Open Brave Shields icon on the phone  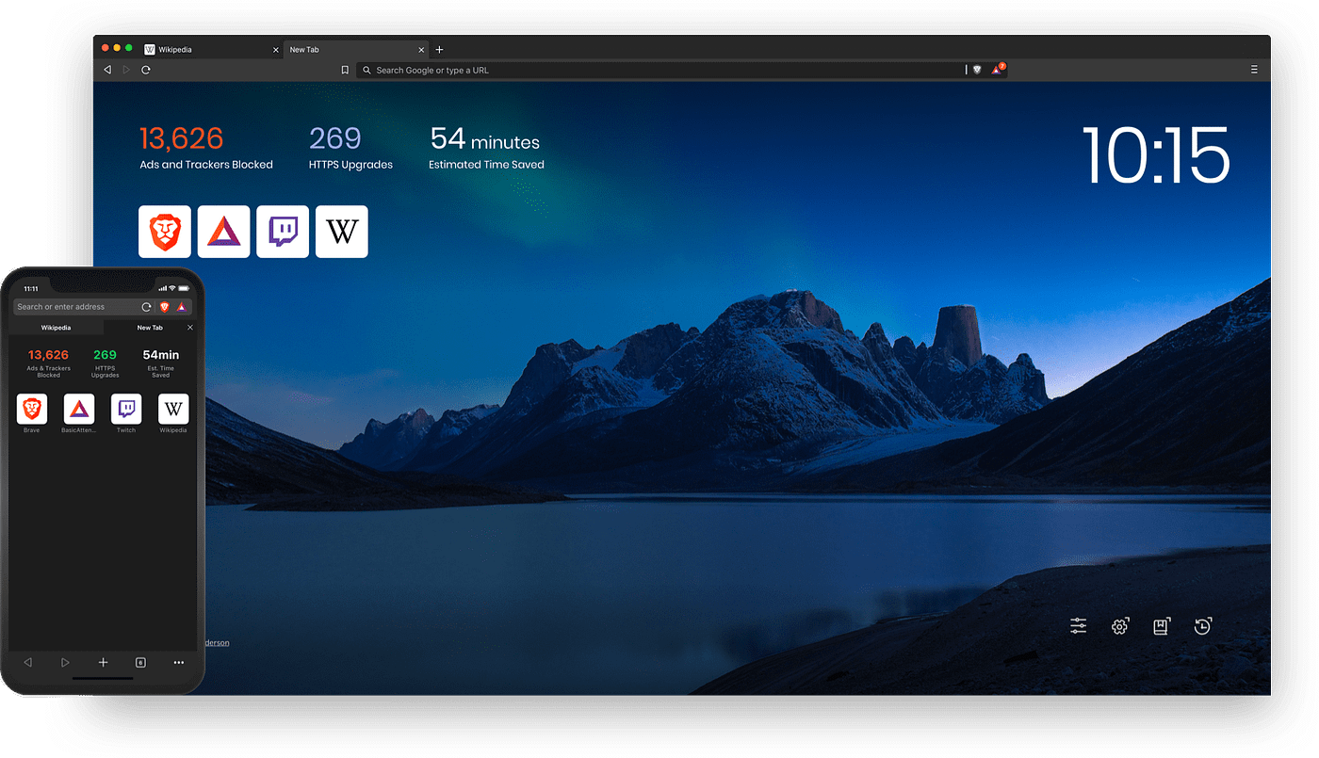click(165, 307)
